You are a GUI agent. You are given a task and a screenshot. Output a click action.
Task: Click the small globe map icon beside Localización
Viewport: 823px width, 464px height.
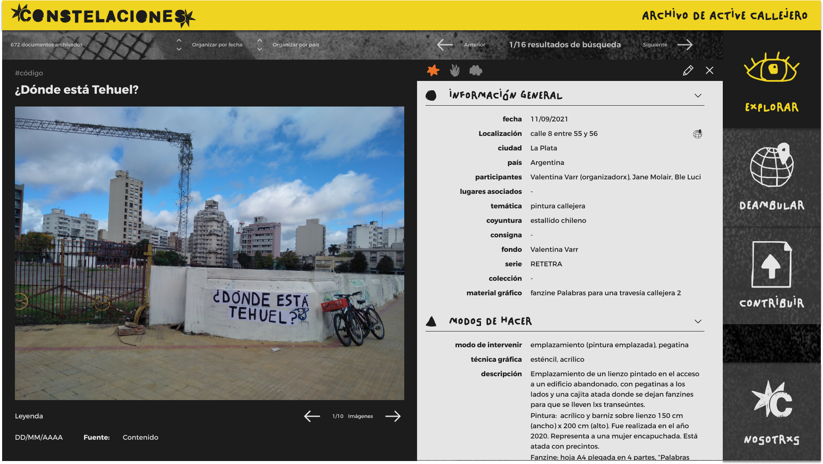pos(698,134)
